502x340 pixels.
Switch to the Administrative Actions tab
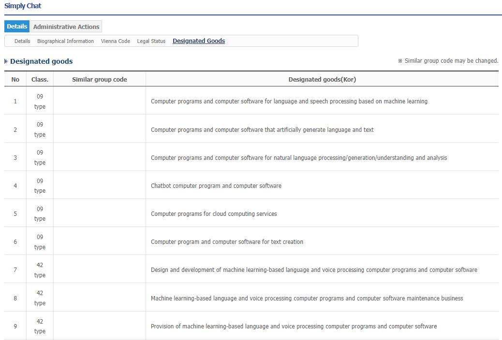[x=66, y=27]
